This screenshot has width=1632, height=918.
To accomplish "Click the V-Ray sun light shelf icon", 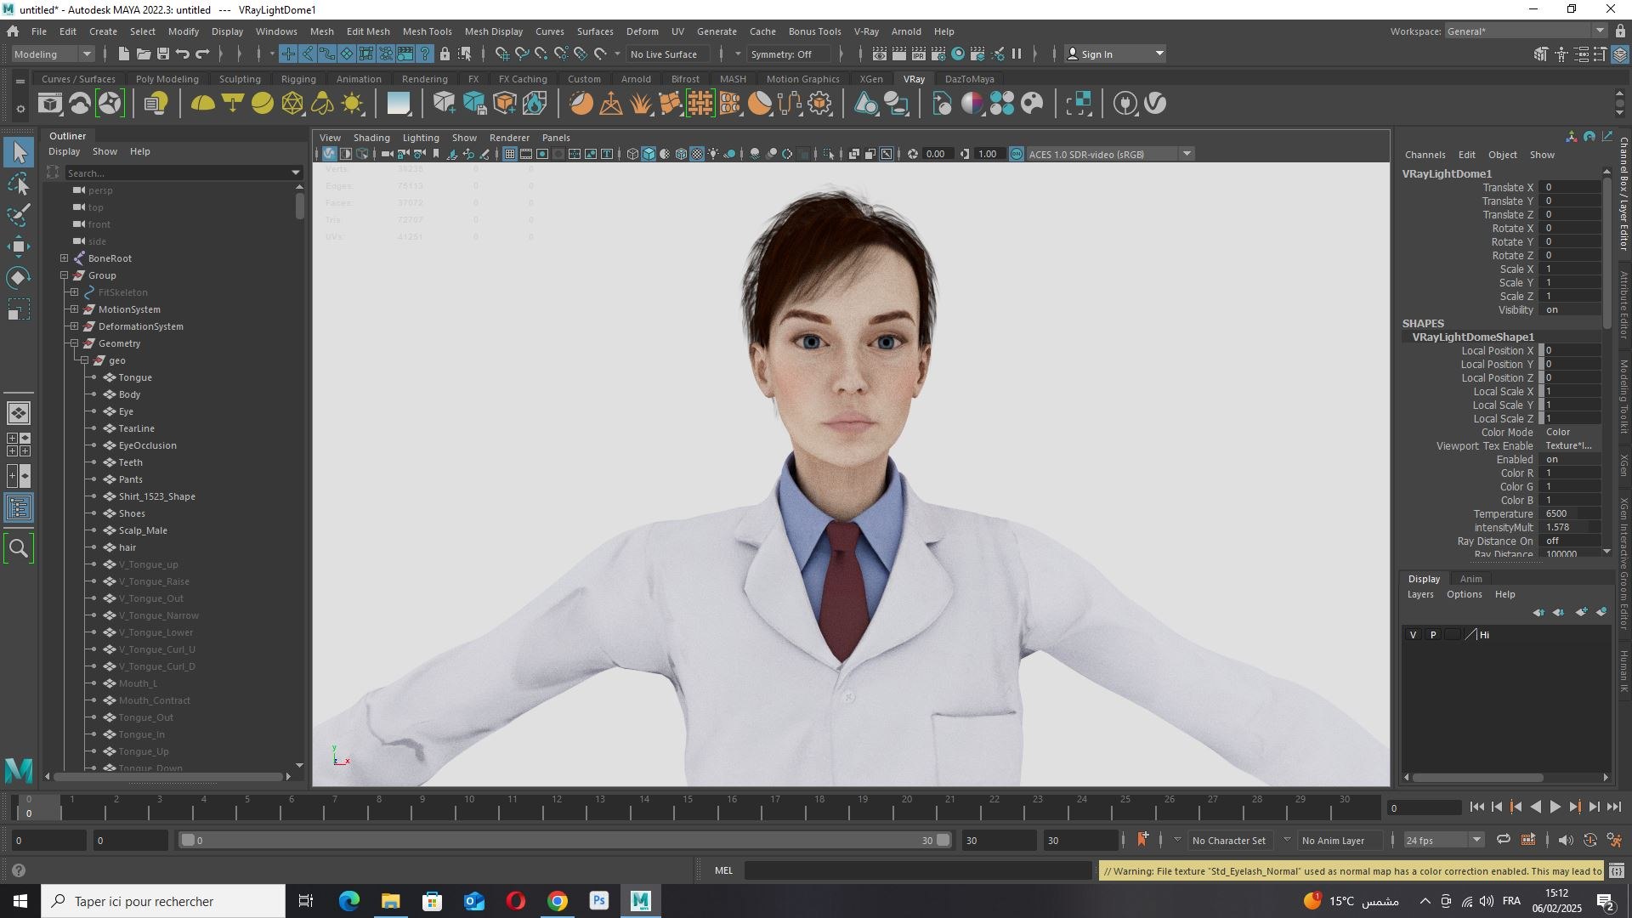I will click(353, 104).
